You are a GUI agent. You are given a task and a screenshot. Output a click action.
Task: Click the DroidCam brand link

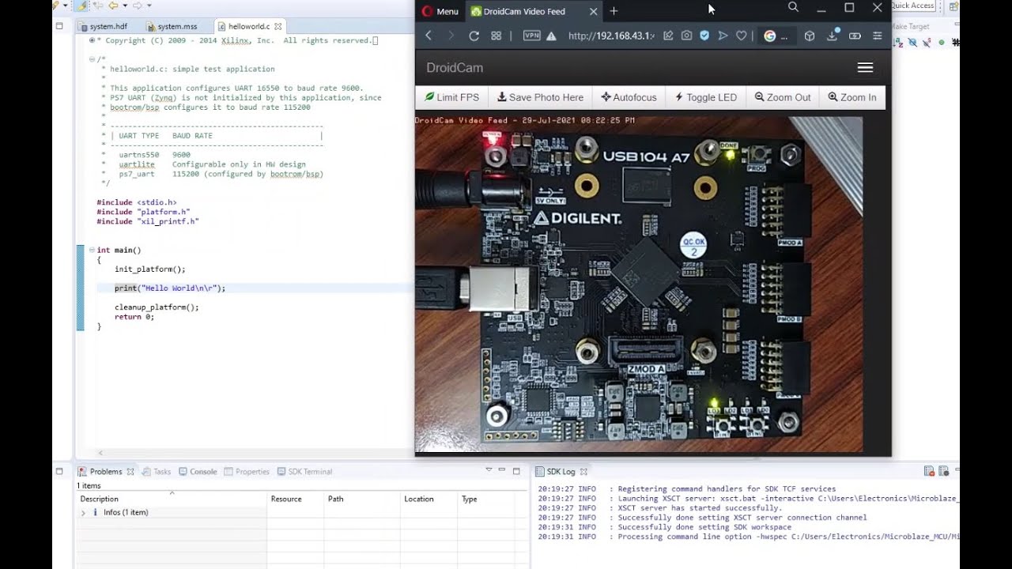pyautogui.click(x=455, y=68)
